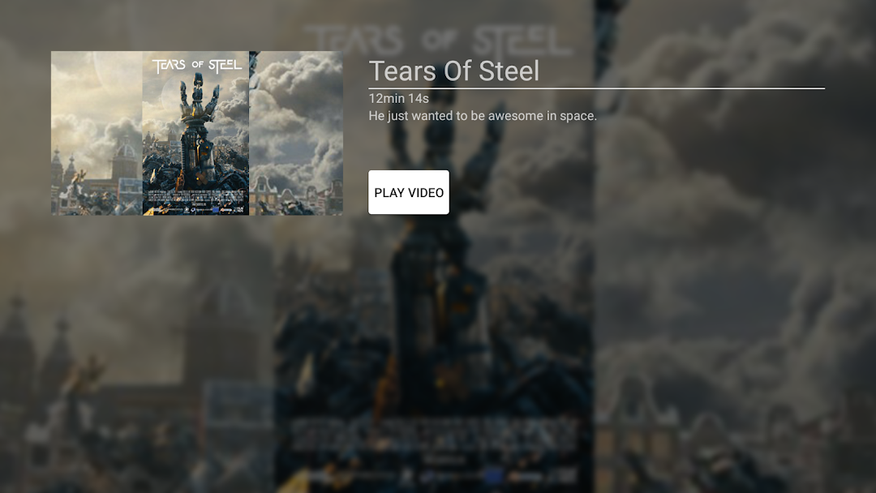Click the blurred credits text in background
Image resolution: width=876 pixels, height=493 pixels.
(x=433, y=435)
